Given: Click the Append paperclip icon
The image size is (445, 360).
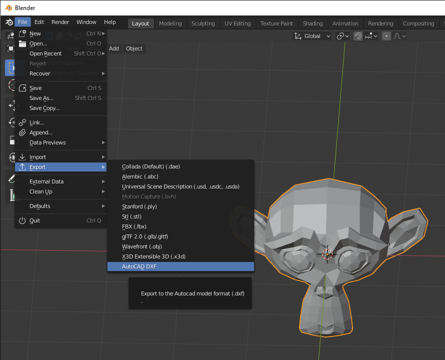Looking at the screenshot, I should point(22,132).
